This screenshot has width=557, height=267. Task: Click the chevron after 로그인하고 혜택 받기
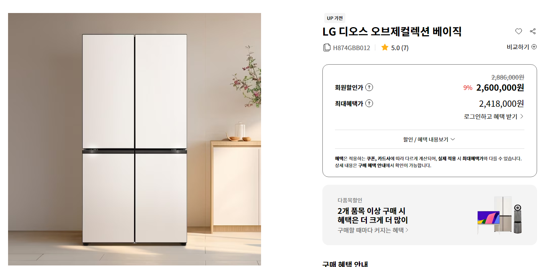(522, 116)
